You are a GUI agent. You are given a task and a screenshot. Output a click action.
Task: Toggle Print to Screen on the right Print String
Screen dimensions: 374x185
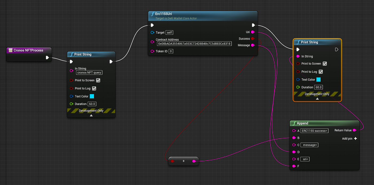click(x=325, y=64)
